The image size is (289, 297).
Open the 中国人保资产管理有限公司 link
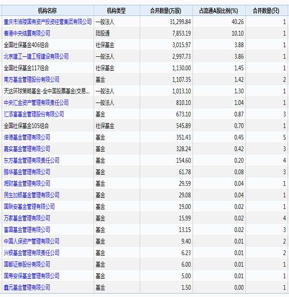[31, 241]
